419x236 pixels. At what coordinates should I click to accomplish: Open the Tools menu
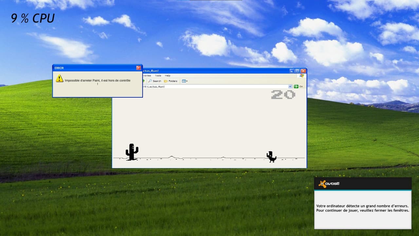(x=158, y=76)
